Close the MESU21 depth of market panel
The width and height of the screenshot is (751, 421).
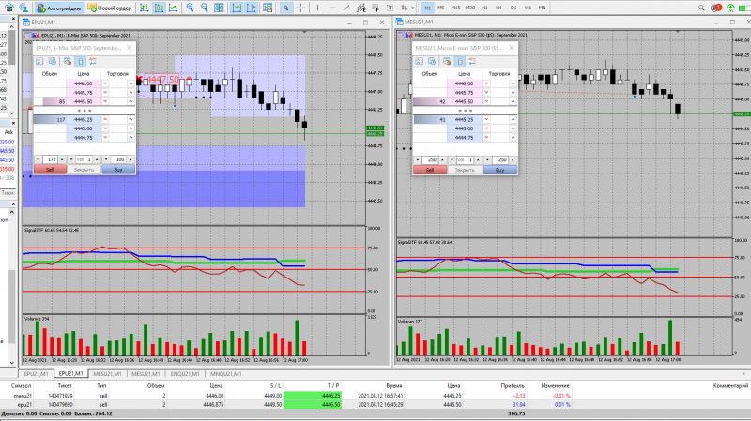pos(511,48)
